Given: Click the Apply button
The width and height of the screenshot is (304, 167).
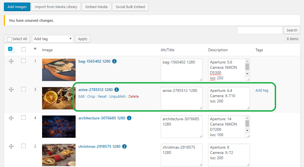Looking at the screenshot, I should [83, 39].
